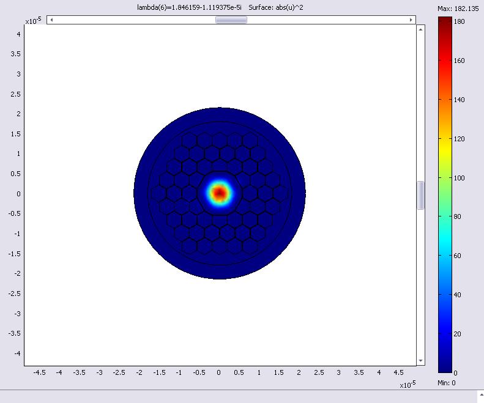Click the vertical scrollbar up arrow
484x403 pixels.
coord(420,28)
